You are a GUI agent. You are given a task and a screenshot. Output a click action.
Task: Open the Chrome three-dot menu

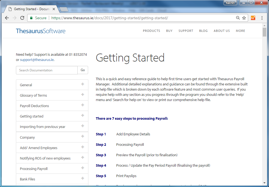262,18
